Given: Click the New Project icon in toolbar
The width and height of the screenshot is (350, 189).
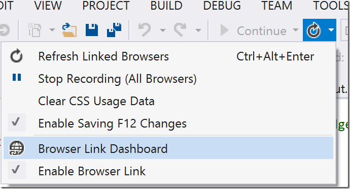Looking at the screenshot, I should click(x=34, y=30).
